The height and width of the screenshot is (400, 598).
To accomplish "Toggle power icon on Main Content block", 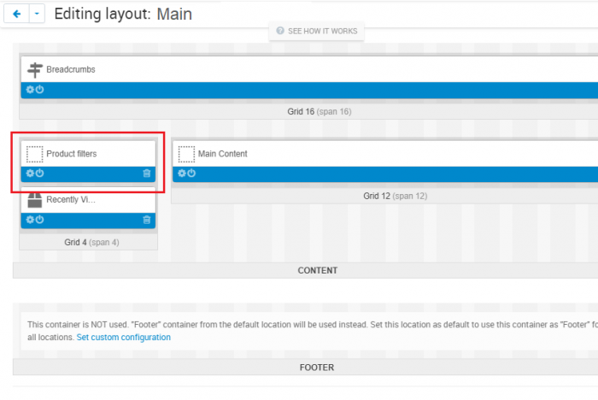I will tap(191, 174).
